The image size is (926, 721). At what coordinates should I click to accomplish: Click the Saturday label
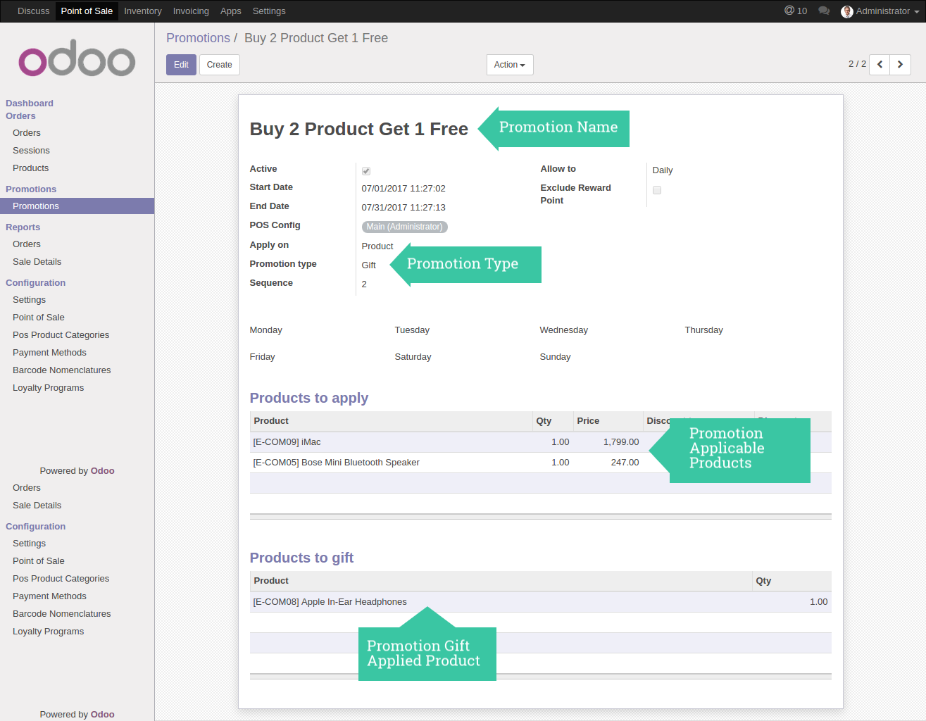[x=413, y=357]
